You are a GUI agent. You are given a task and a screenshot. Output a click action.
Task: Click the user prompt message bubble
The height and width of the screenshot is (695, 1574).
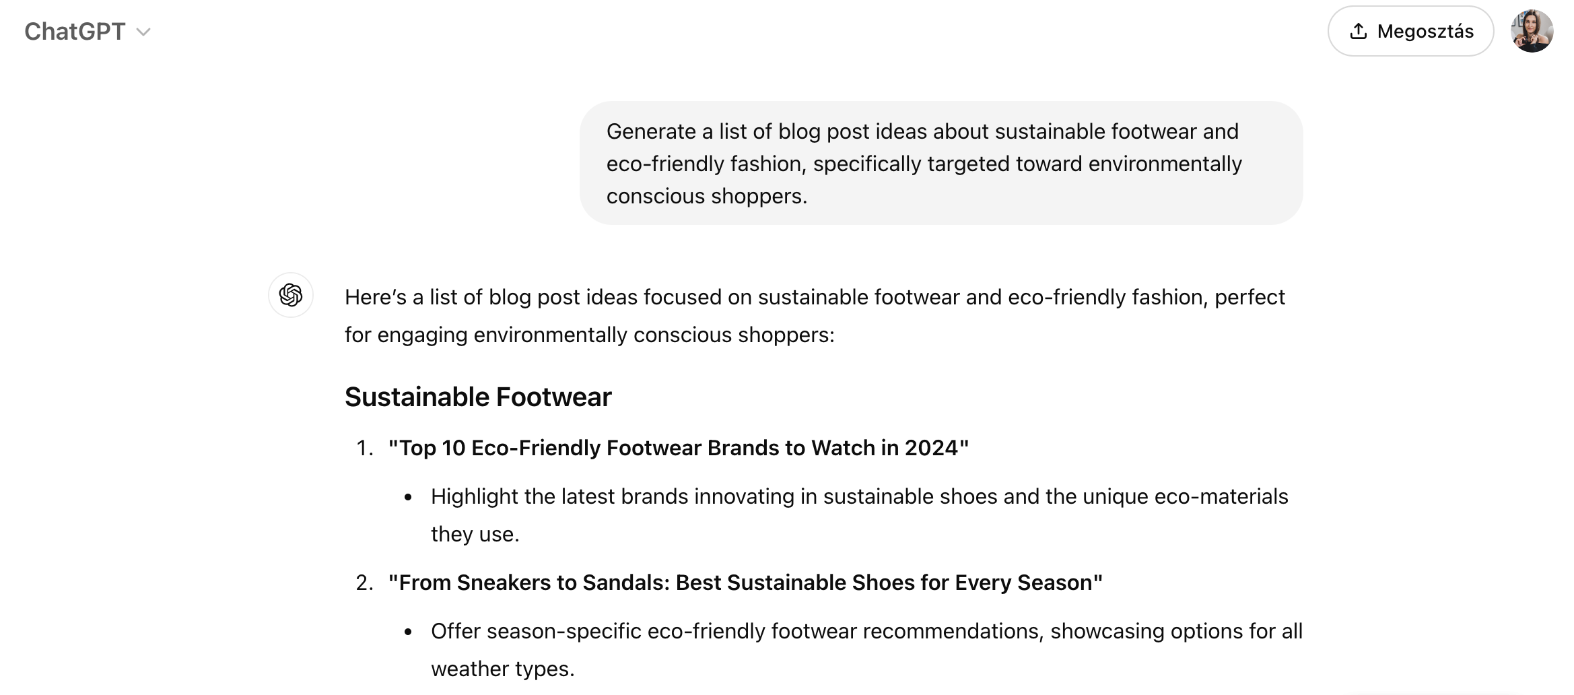[941, 163]
